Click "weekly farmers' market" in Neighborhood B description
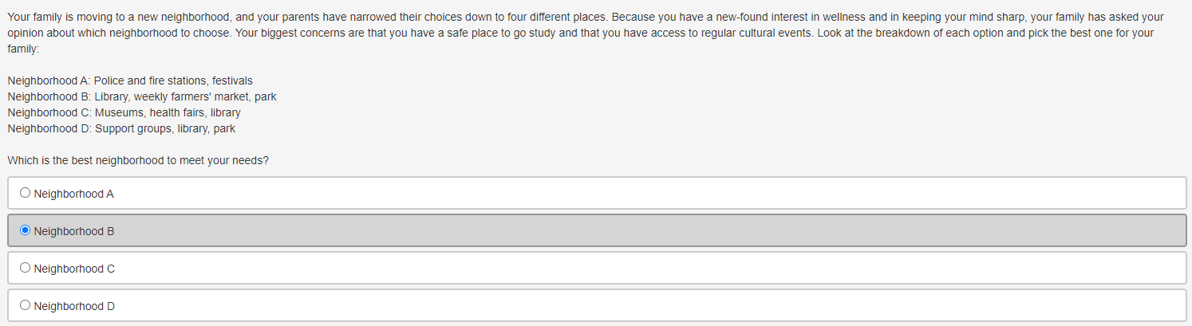The width and height of the screenshot is (1192, 326). 191,96
